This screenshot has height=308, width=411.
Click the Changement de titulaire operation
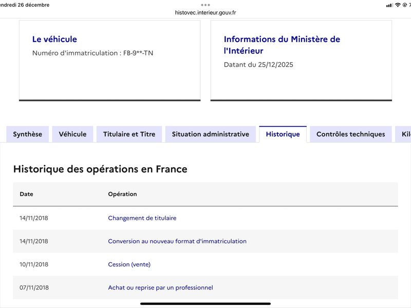142,218
